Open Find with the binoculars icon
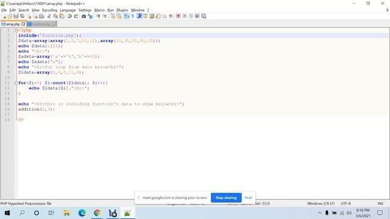This screenshot has width=390, height=219. click(83, 16)
